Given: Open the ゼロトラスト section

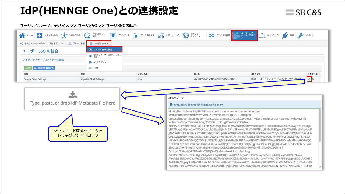Looking at the screenshot, I should 71,35.
